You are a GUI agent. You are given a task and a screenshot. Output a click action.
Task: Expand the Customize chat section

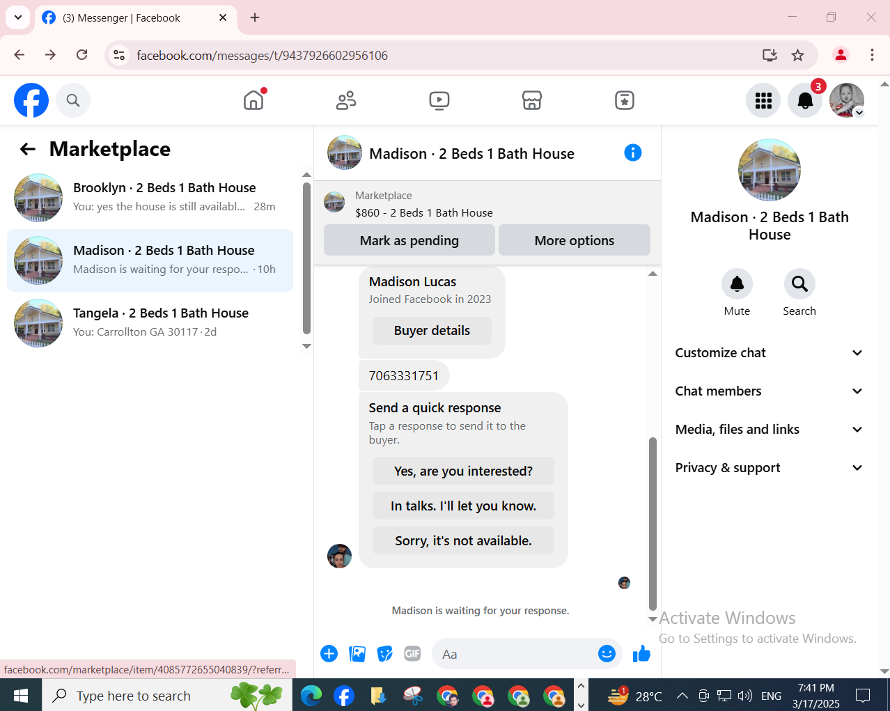tap(769, 353)
